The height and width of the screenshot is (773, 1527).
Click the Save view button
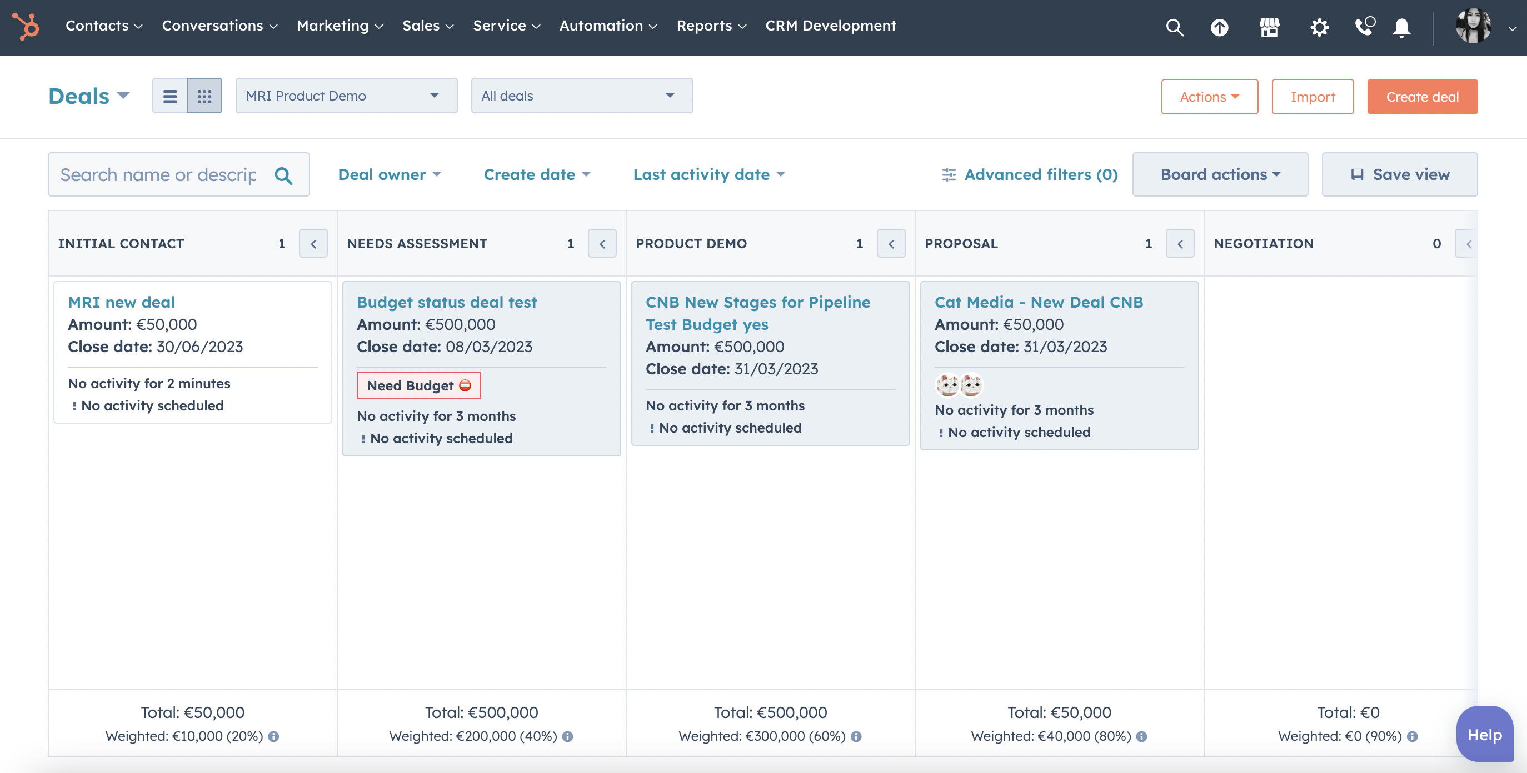pyautogui.click(x=1400, y=175)
